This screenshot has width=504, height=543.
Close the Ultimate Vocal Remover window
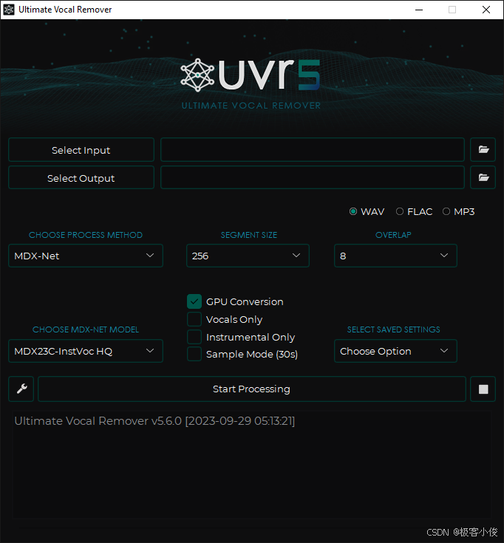tap(486, 10)
